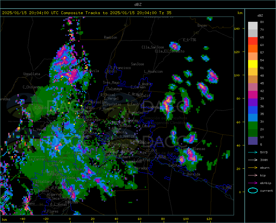Click the 'C_Chilenos' map label
276x223 pixels.
coord(32,87)
